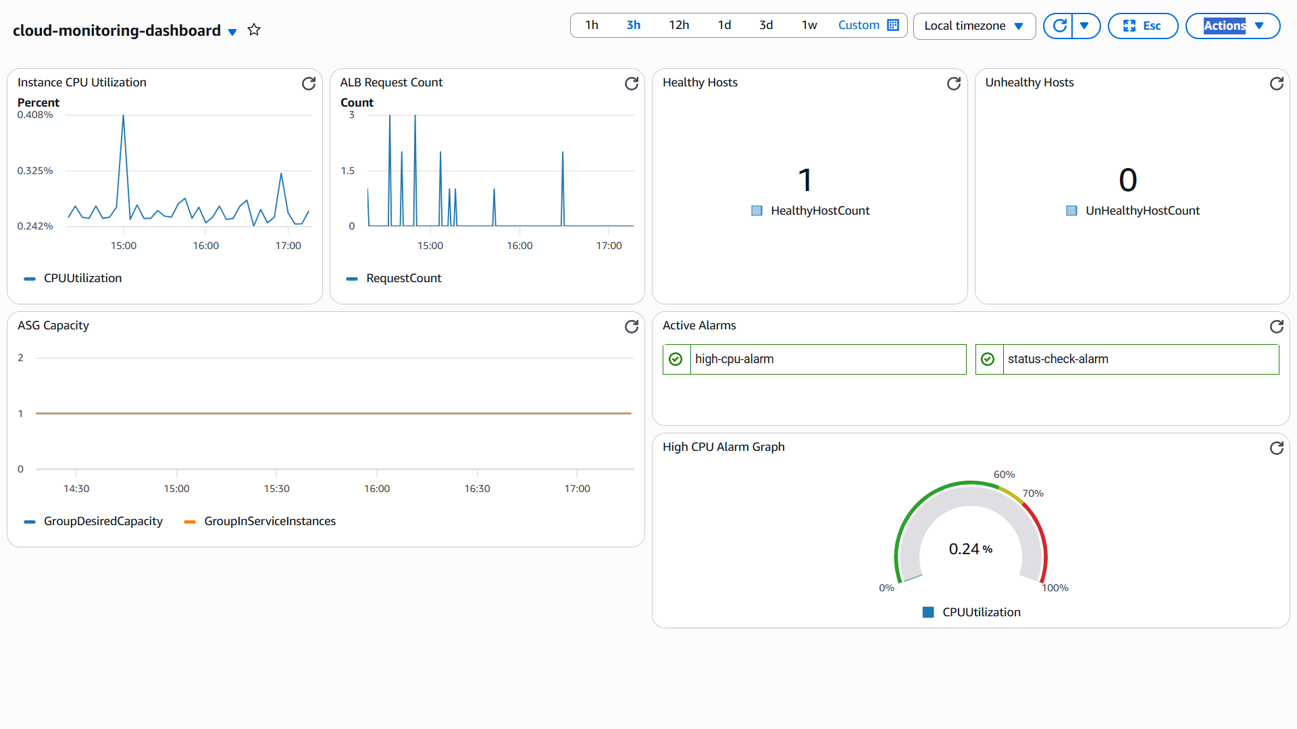This screenshot has width=1297, height=729.
Task: Click the status-check-alarm entry
Action: pyautogui.click(x=1127, y=359)
